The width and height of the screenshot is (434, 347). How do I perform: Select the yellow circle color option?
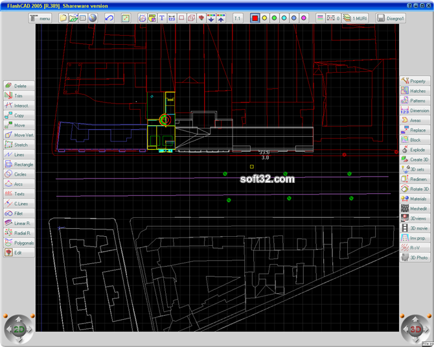(x=264, y=18)
